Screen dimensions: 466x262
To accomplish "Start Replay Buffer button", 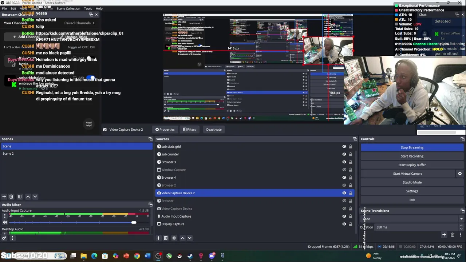I will click(x=412, y=165).
